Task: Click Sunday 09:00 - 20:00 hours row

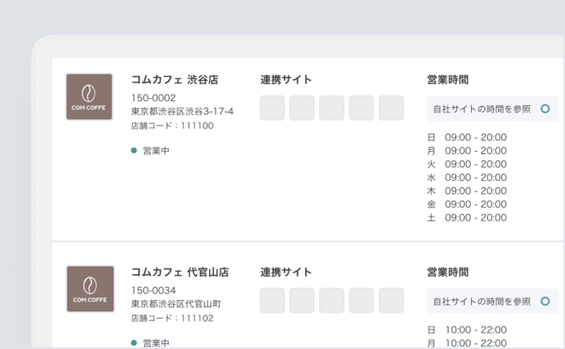Action: 467,137
